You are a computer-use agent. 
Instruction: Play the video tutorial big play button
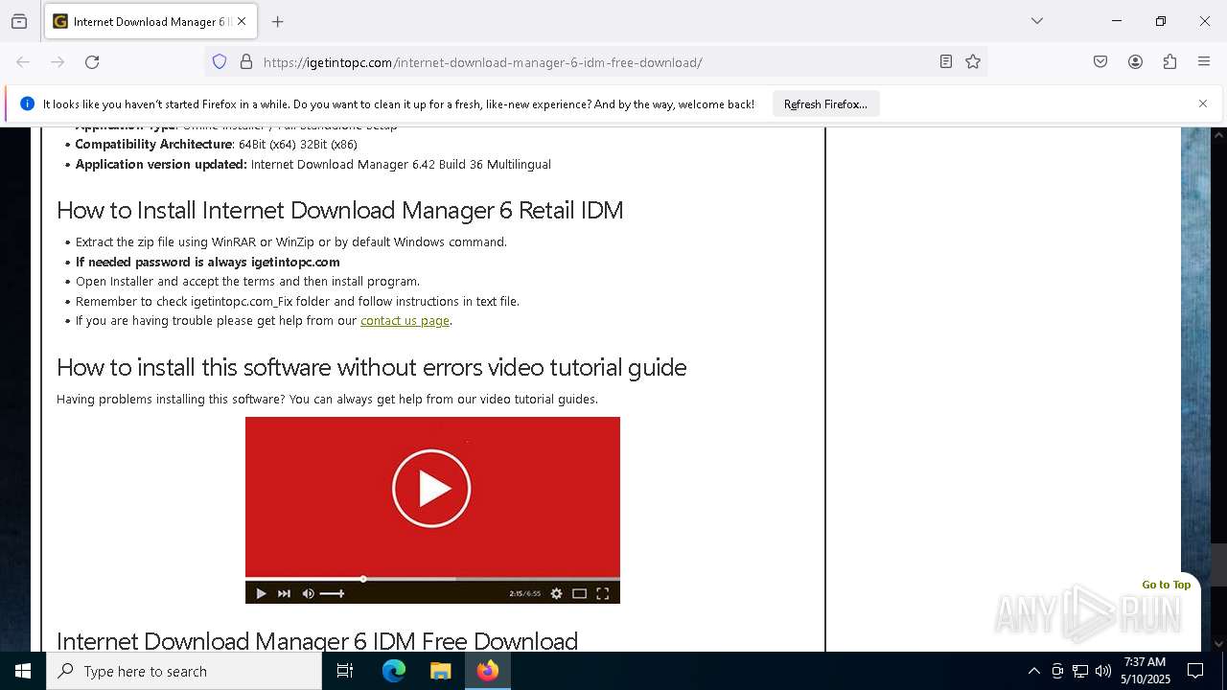pos(431,489)
